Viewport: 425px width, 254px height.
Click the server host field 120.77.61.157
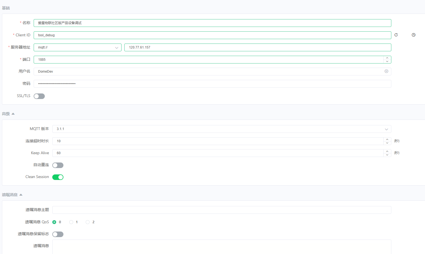(x=258, y=47)
